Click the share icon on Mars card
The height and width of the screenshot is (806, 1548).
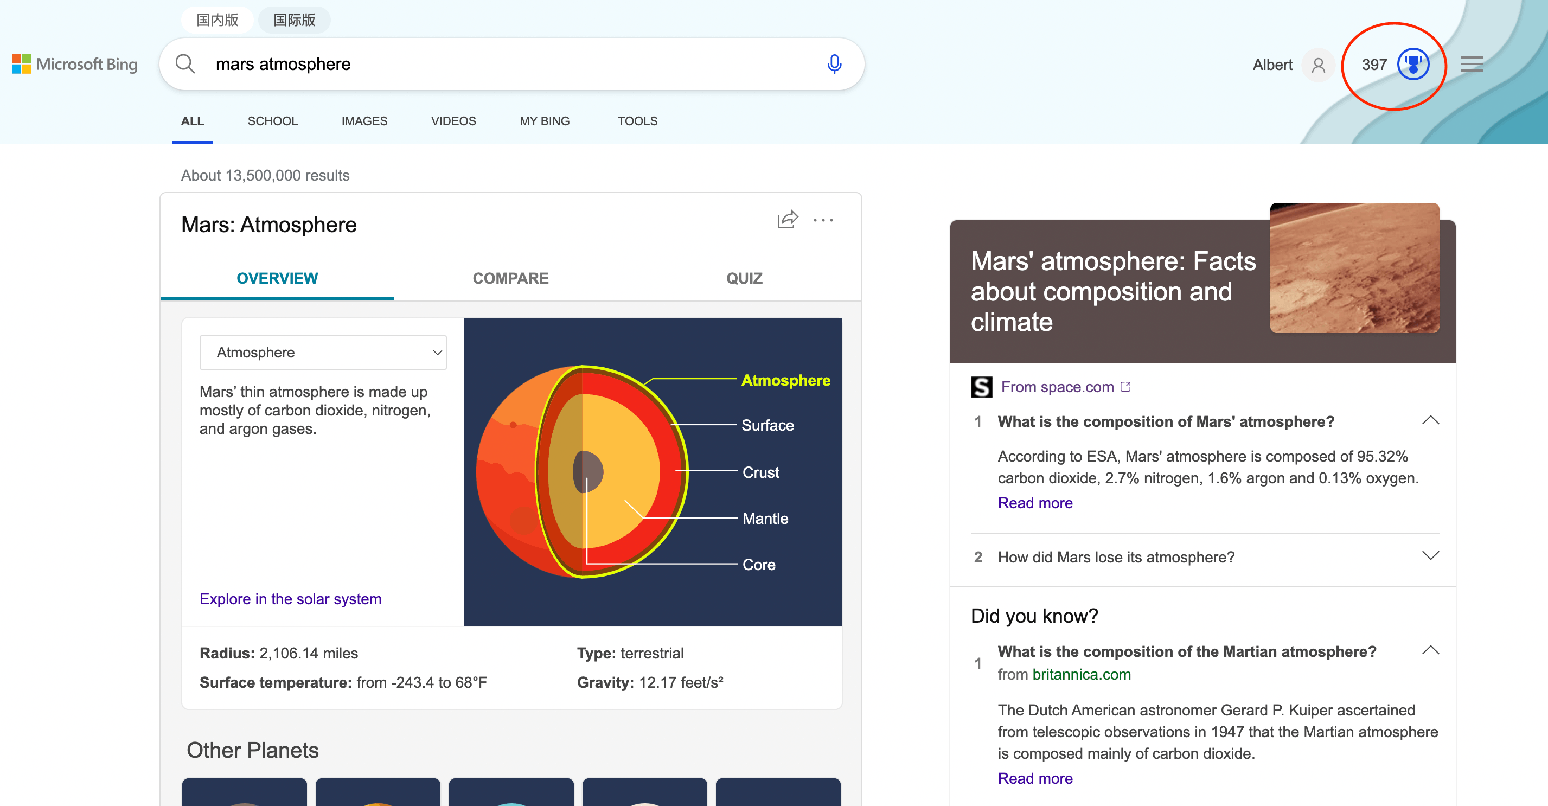click(787, 220)
